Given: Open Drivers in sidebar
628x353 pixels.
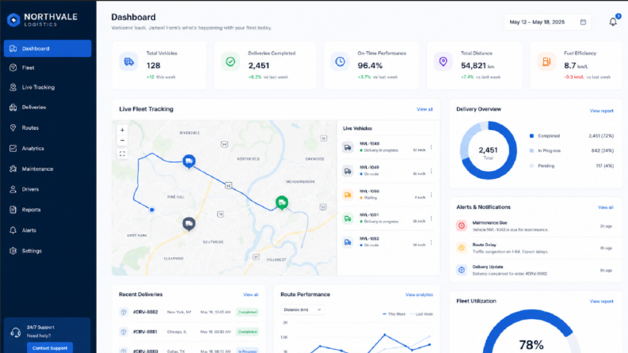Looking at the screenshot, I should click(48, 189).
